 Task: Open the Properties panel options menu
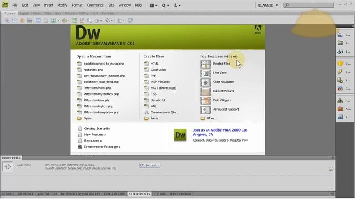[x=332, y=158]
